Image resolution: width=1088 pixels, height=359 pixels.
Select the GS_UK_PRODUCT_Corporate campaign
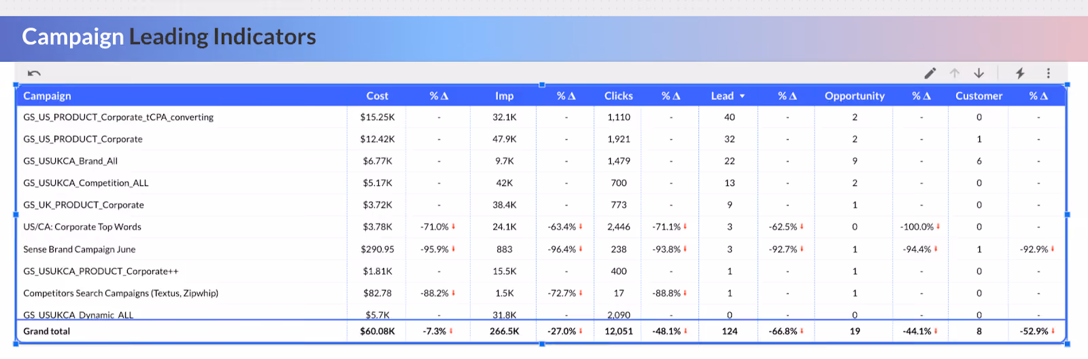[84, 205]
